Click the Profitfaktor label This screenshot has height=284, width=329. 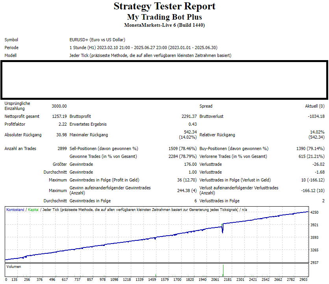pos(15,124)
